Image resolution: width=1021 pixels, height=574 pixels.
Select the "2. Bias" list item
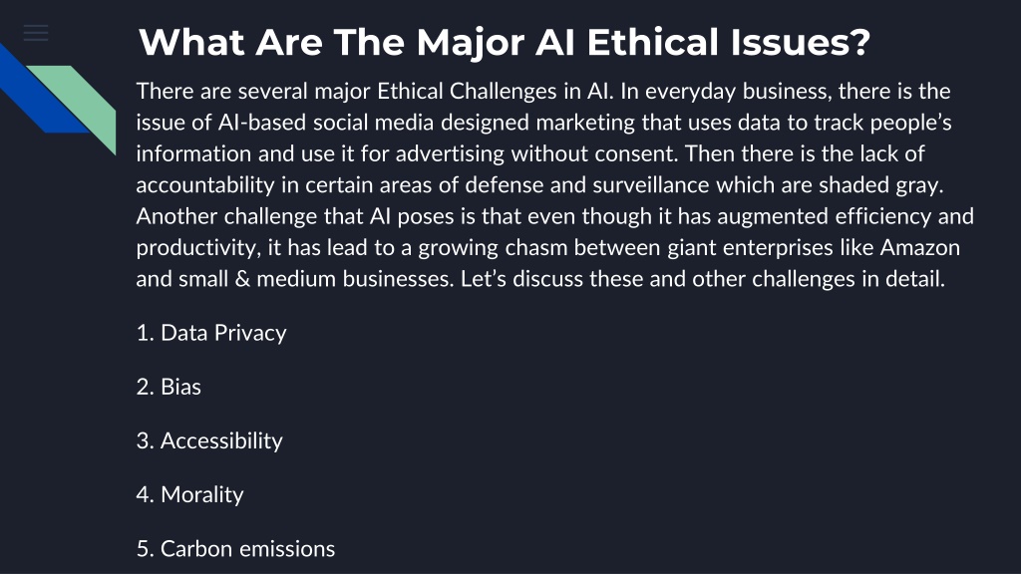[169, 387]
